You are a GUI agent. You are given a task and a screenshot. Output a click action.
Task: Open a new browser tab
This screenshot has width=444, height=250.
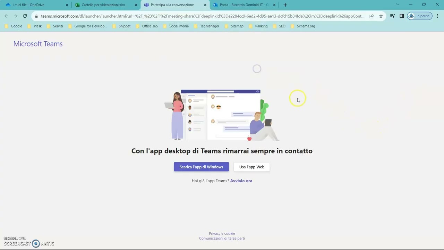[285, 5]
